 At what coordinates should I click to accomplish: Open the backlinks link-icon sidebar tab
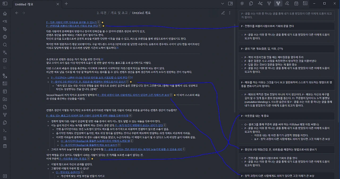[287, 3]
